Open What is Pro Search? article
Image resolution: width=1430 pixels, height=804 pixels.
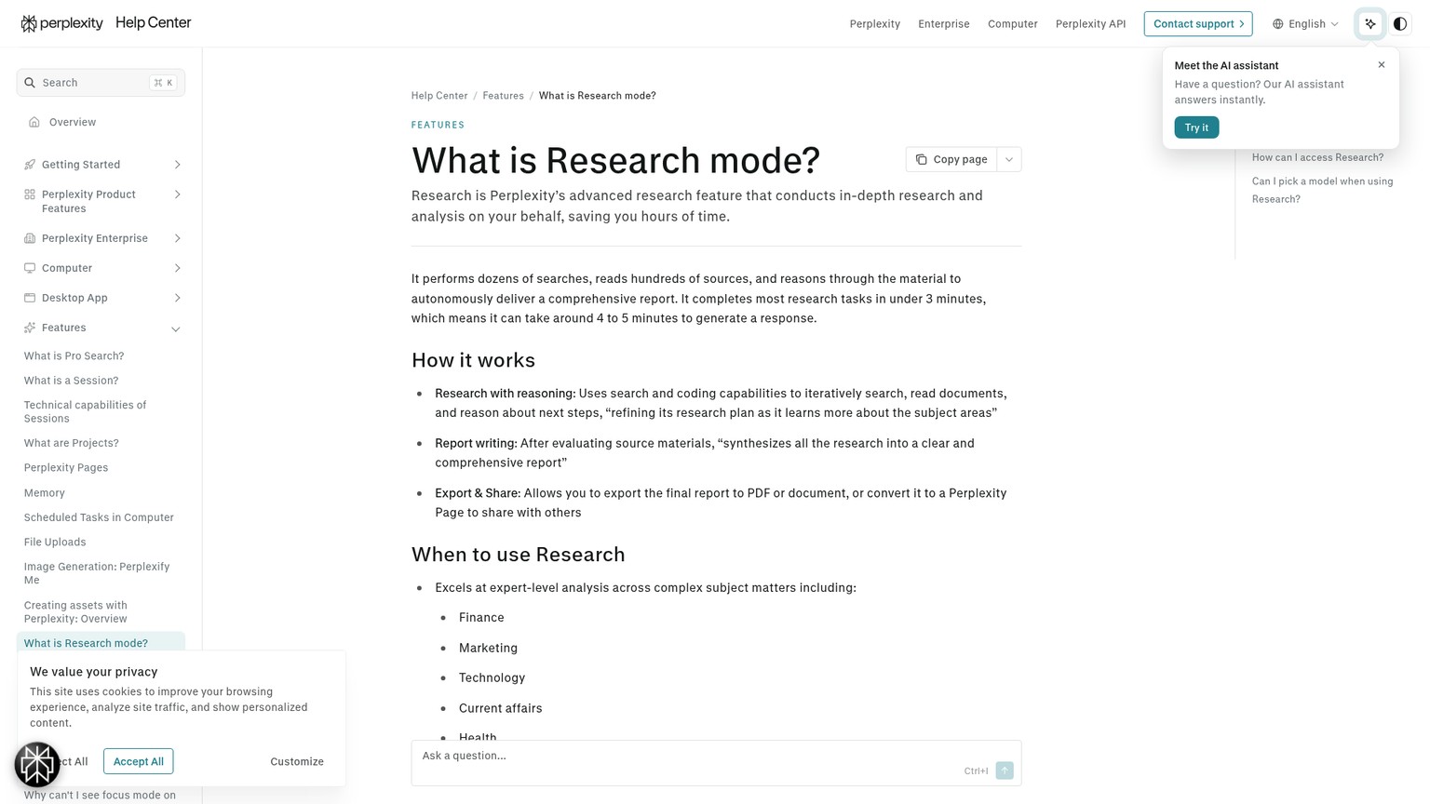coord(74,356)
